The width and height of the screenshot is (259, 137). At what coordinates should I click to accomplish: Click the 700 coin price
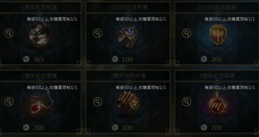[216, 128]
